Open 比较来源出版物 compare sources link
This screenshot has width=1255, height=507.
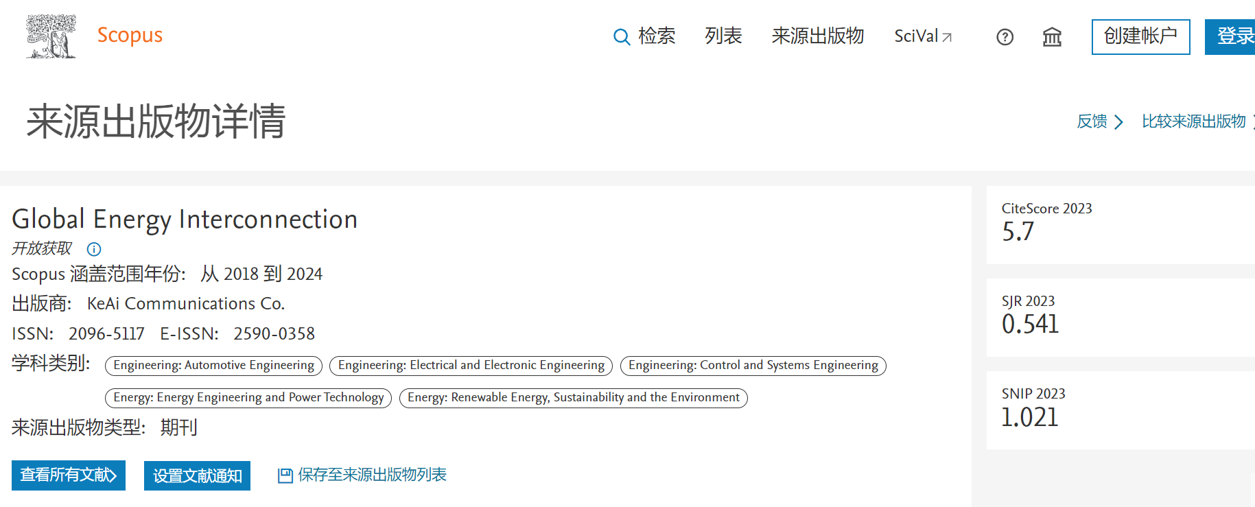click(1197, 121)
